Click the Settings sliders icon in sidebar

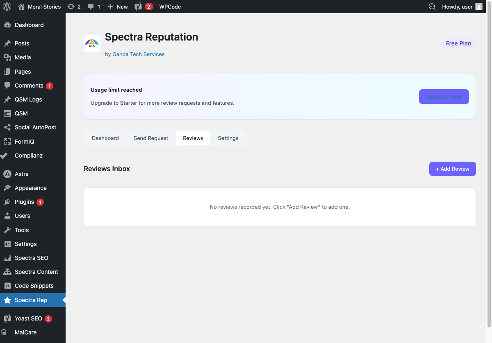coord(7,244)
